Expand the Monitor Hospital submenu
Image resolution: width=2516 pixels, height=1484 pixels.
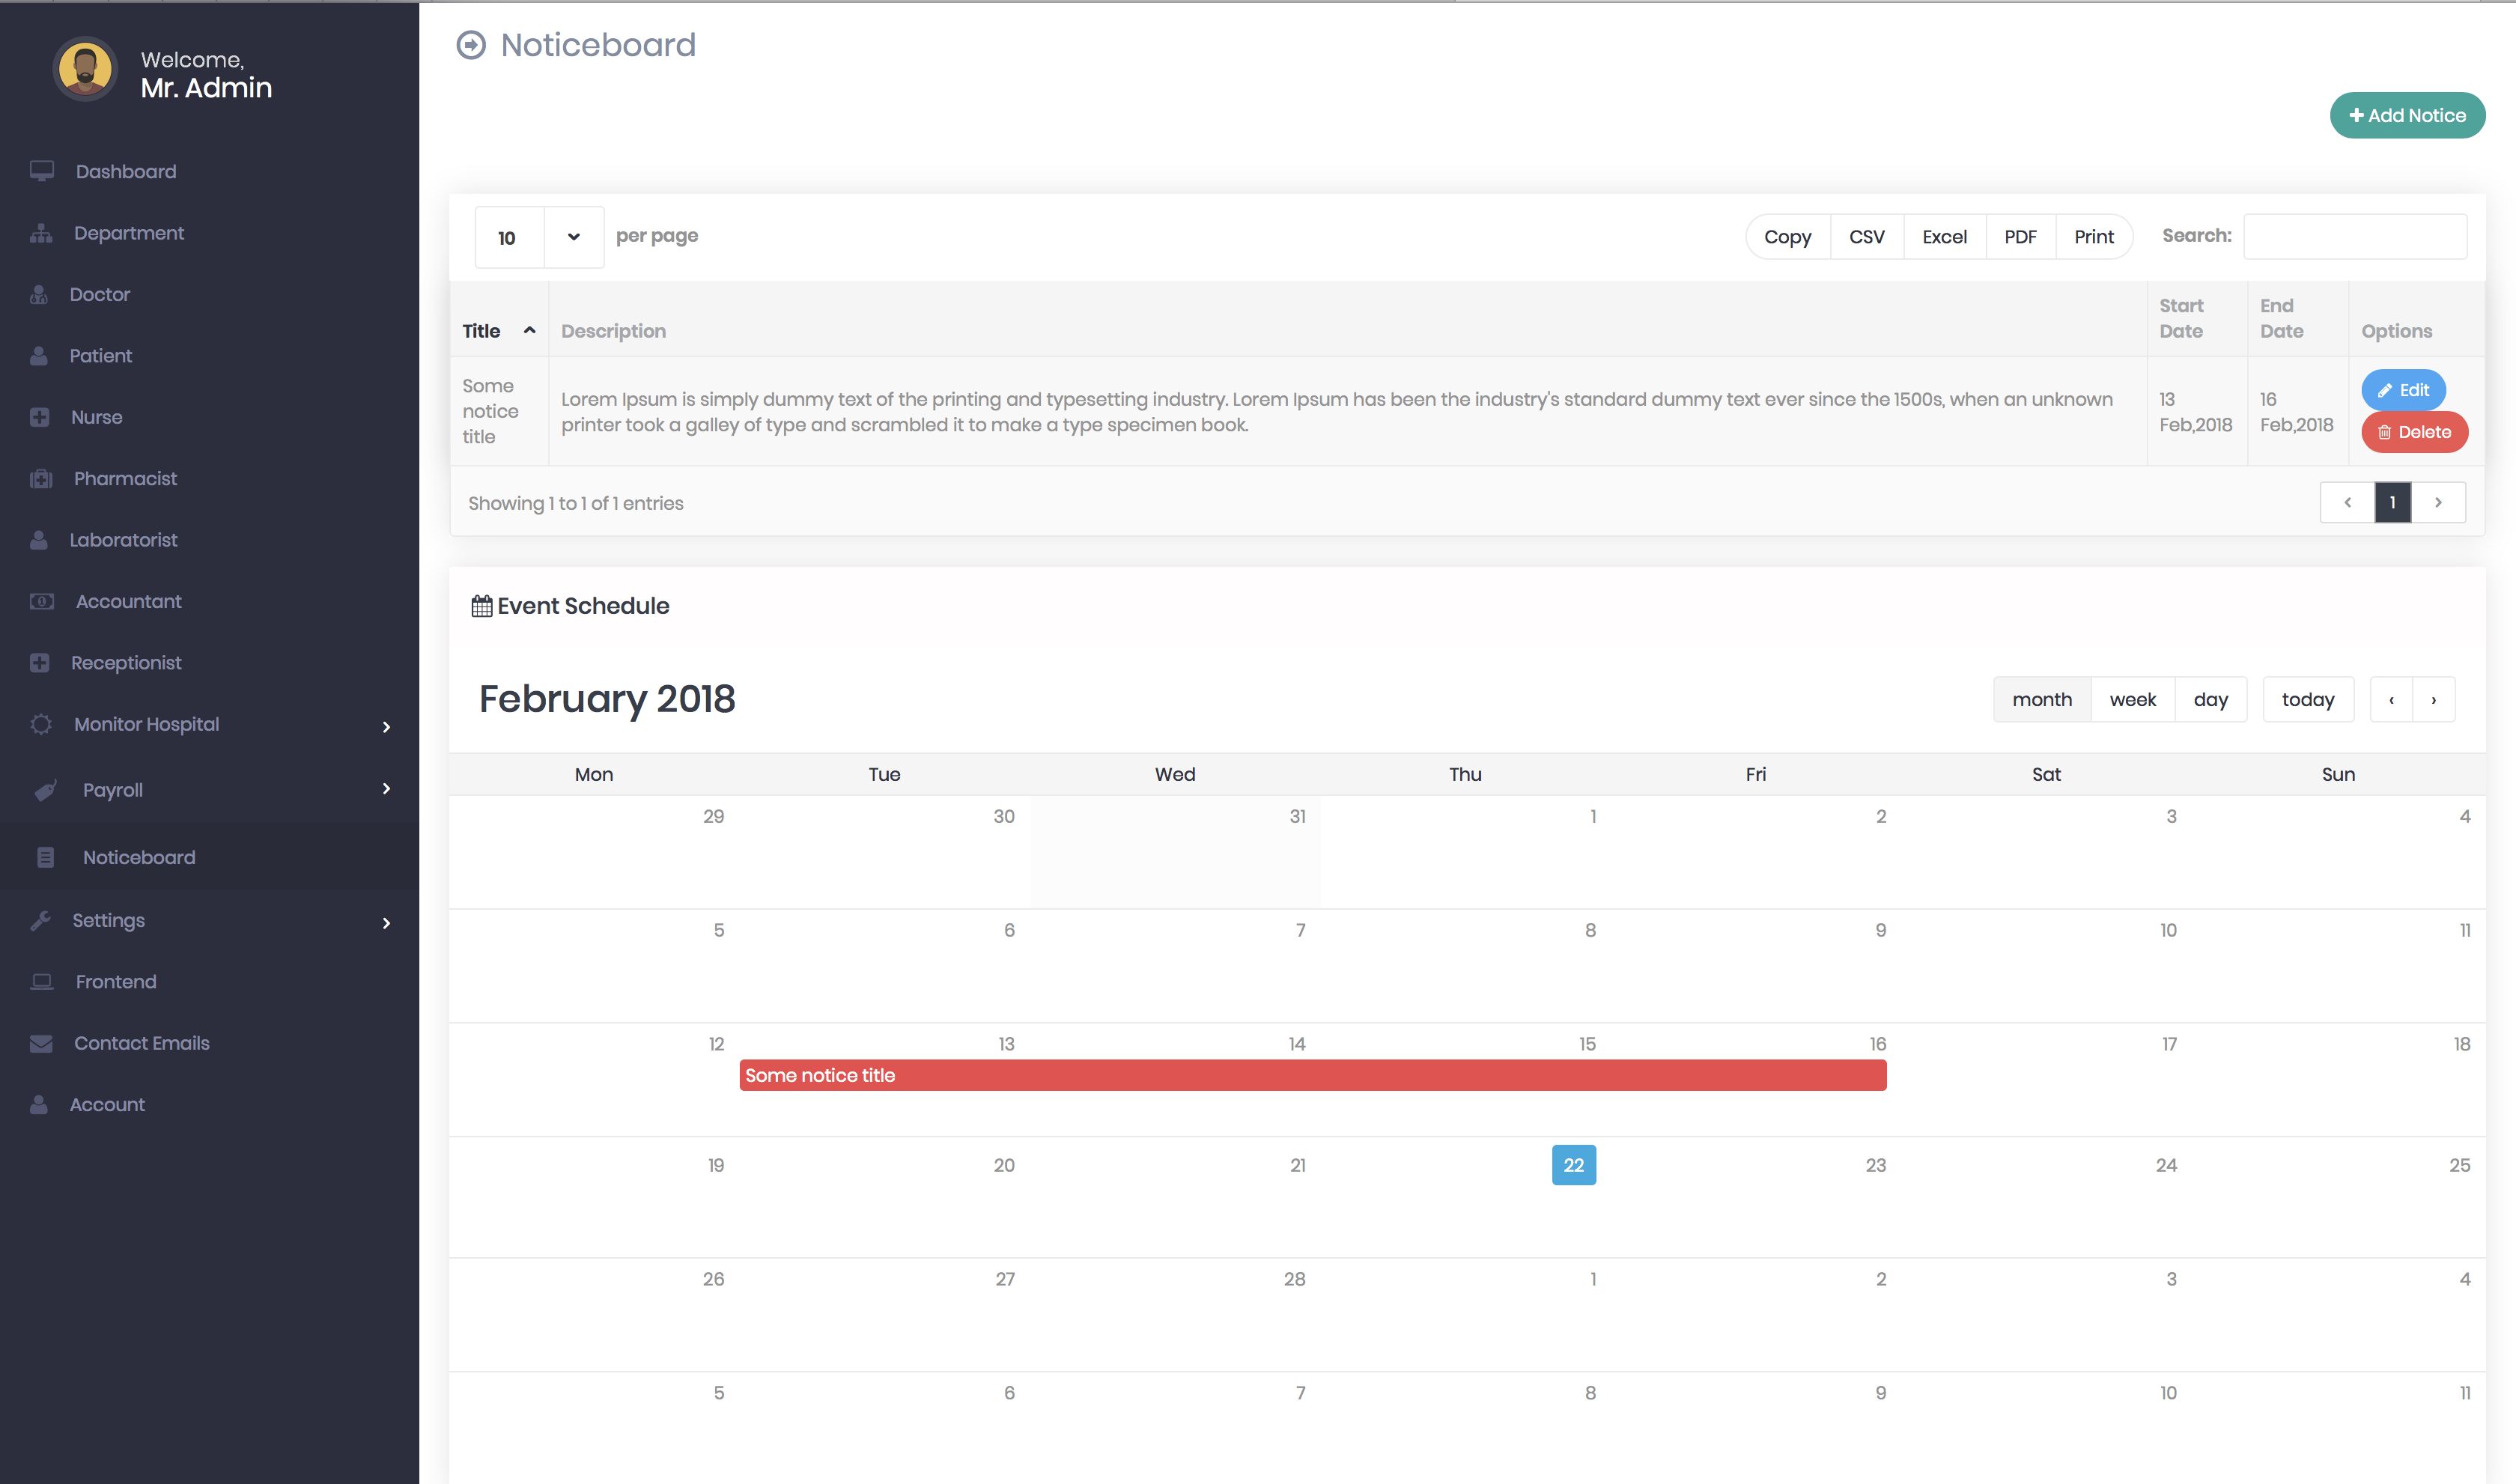386,726
